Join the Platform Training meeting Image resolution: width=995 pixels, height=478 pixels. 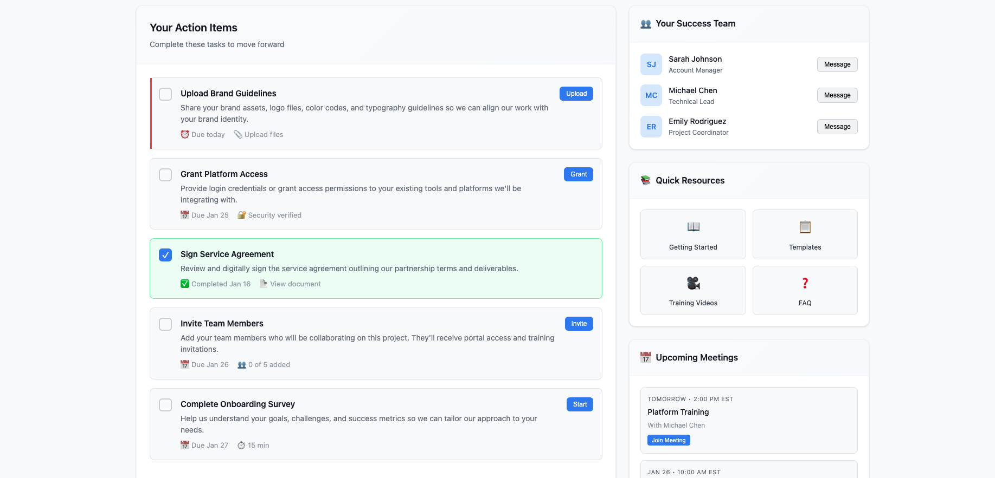tap(668, 440)
